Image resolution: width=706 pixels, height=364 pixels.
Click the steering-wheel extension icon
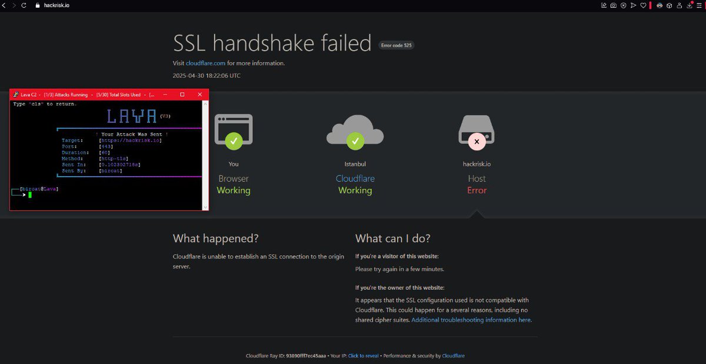pos(670,5)
